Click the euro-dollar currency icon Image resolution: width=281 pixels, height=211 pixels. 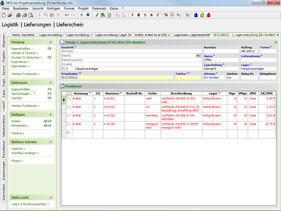pos(179,15)
